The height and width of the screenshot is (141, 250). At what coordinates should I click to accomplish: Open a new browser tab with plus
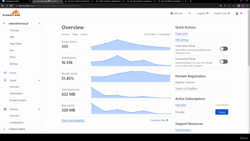point(191,1)
